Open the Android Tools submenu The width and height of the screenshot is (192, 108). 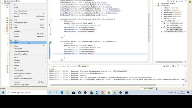click(x=28, y=76)
